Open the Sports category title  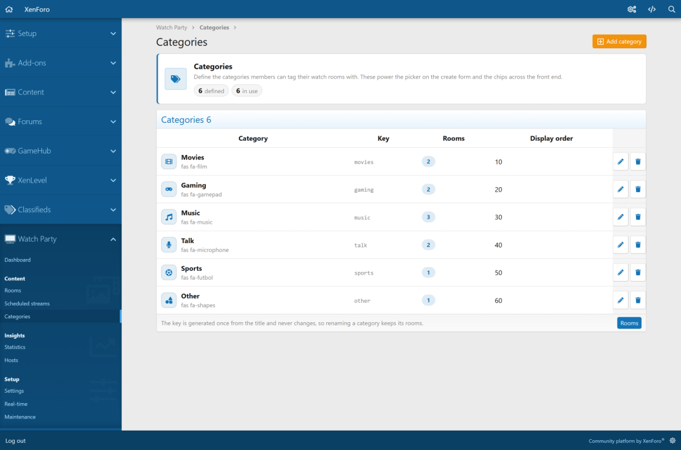pyautogui.click(x=191, y=269)
